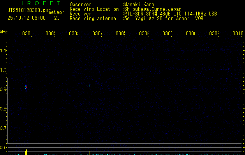
Task: Click the thick yellow intensity bar at bottom
Action: (x=26, y=152)
